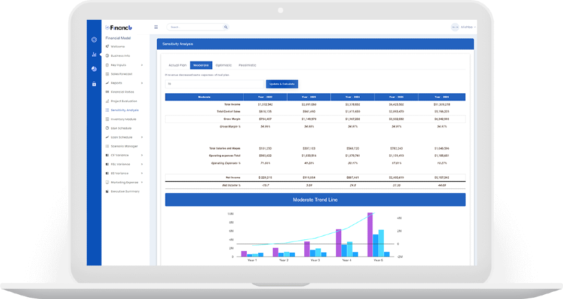This screenshot has height=299, width=563.
Task: Open Scenario Manager page
Action: 124,147
